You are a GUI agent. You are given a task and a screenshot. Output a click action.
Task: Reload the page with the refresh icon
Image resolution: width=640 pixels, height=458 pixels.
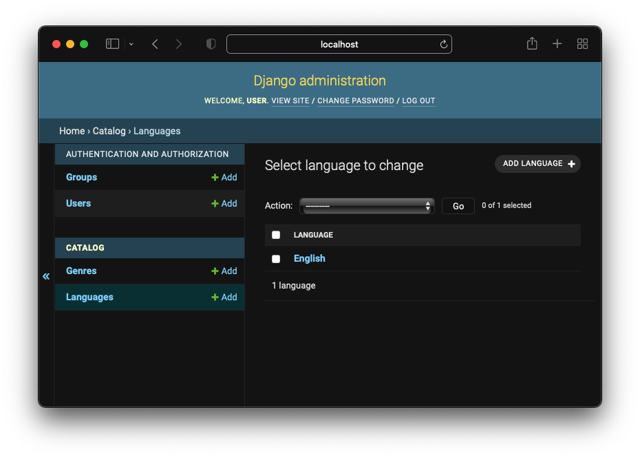[x=443, y=44]
